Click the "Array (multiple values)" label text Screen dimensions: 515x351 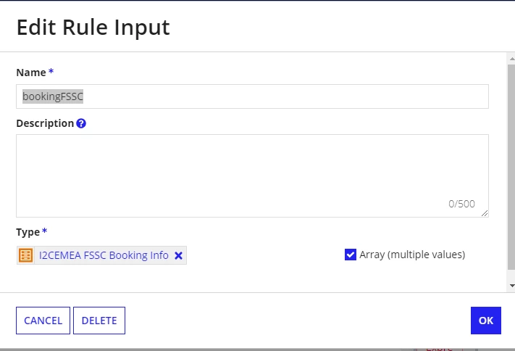412,255
